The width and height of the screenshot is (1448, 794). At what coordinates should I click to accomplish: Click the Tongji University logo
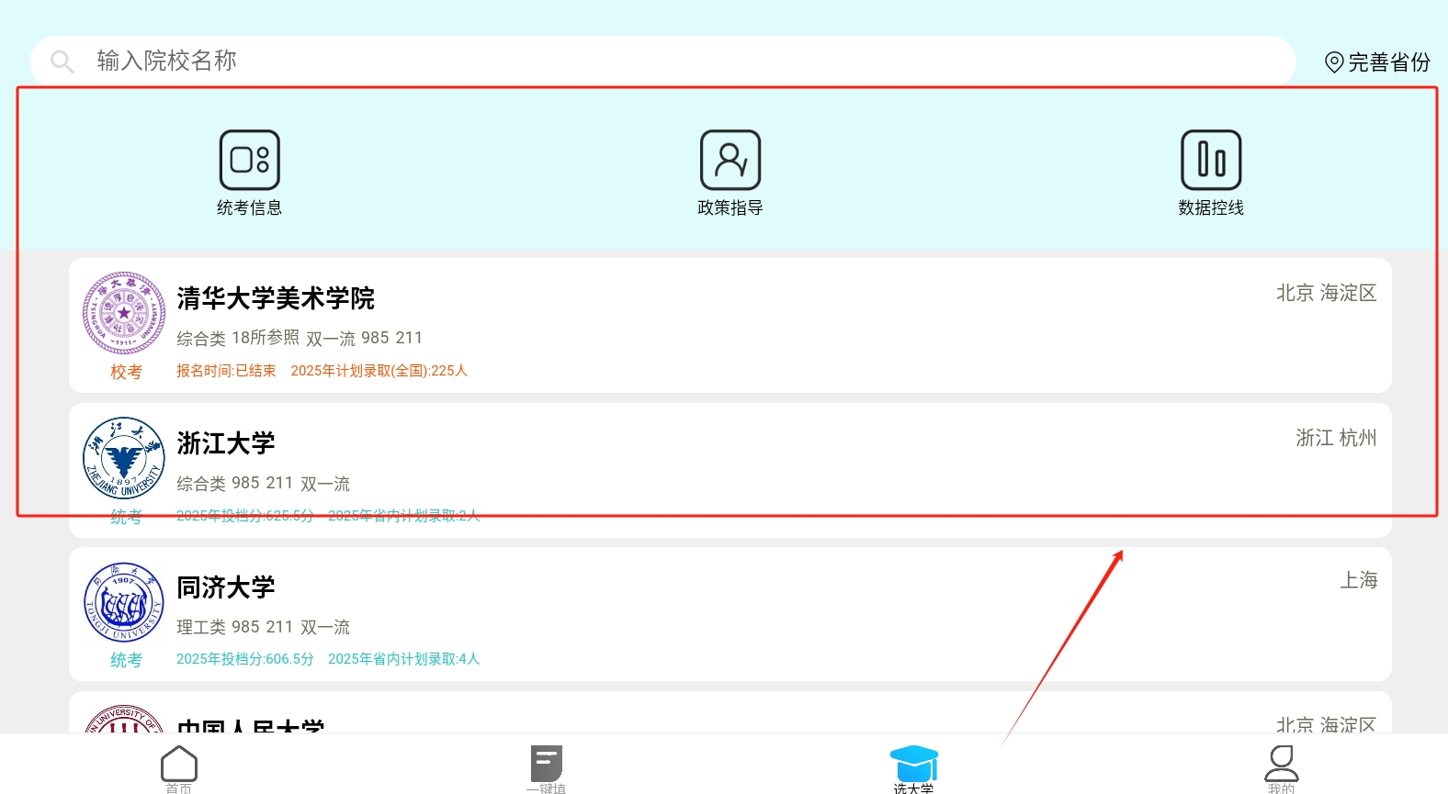[x=124, y=602]
